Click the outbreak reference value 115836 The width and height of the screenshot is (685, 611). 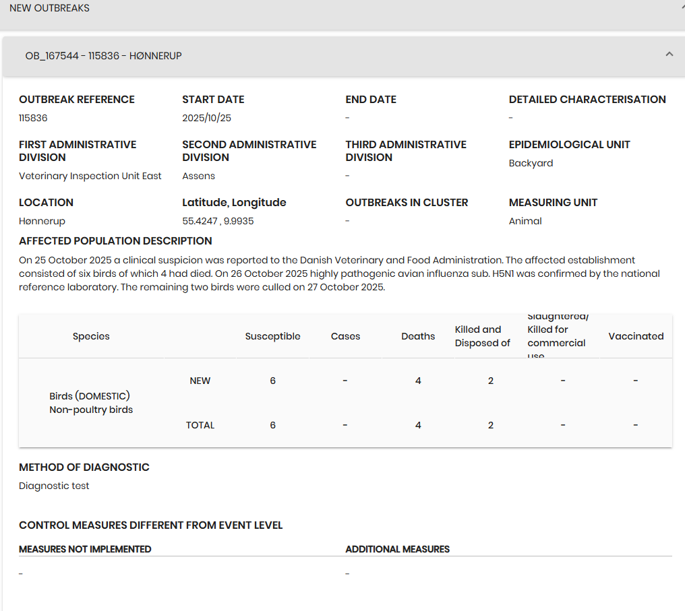pyautogui.click(x=33, y=118)
